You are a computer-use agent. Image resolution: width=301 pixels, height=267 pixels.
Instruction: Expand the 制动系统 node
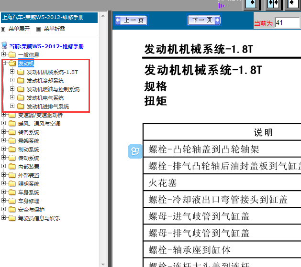tap(3, 149)
